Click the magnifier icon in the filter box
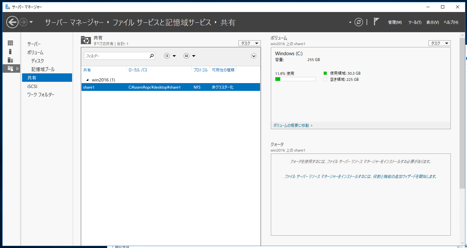 [x=151, y=56]
